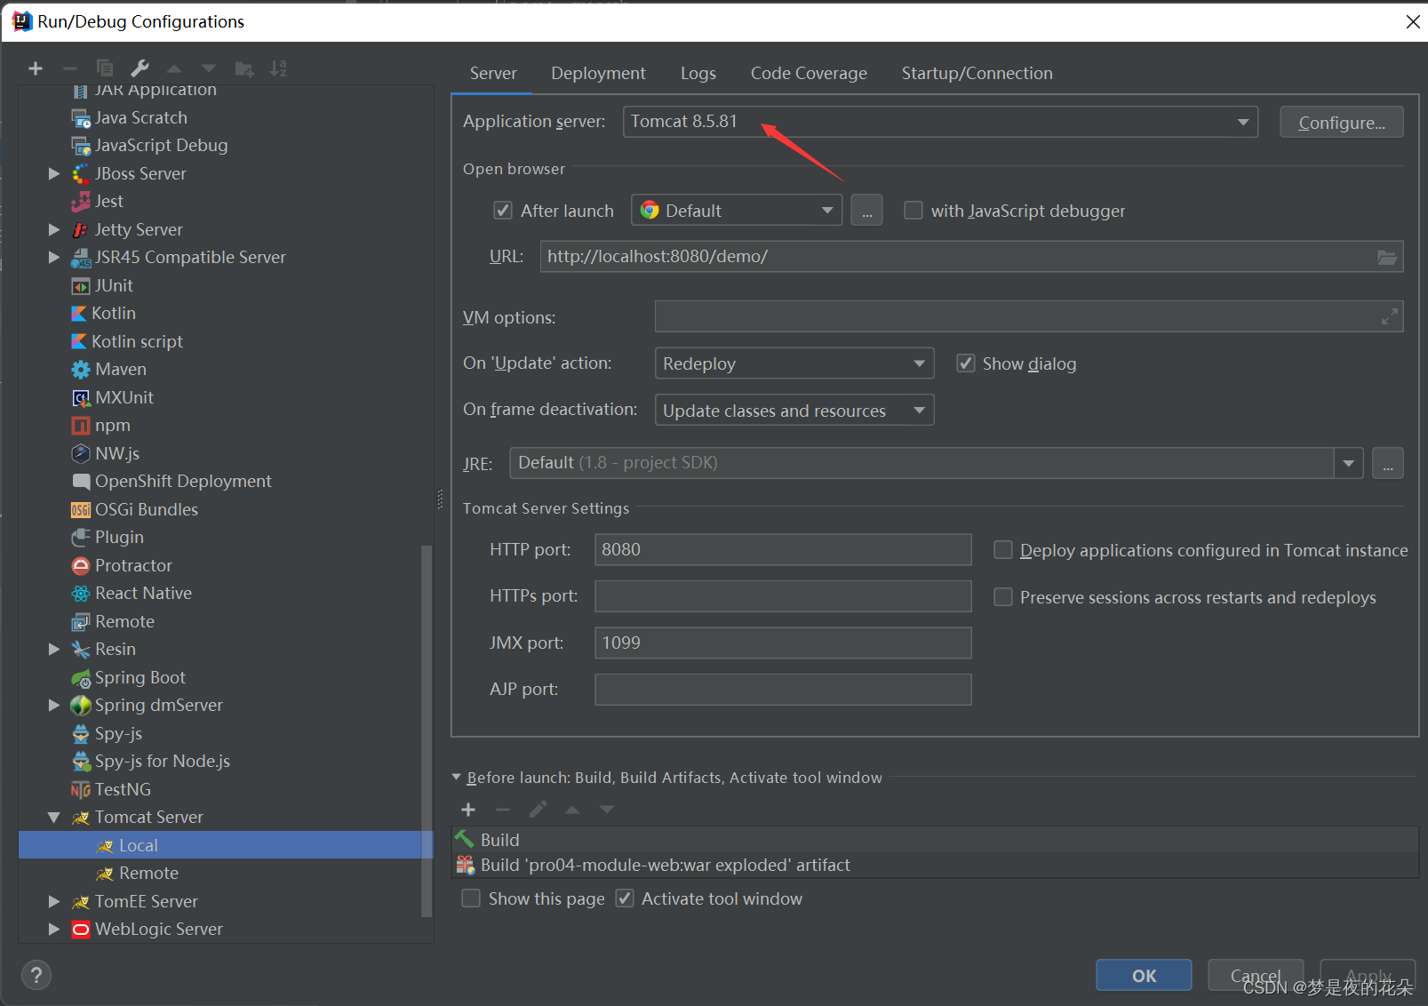Switch to the Startup/Connection tab

pyautogui.click(x=977, y=73)
